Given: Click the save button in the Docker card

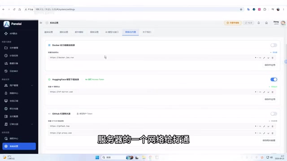Looking at the screenshot, I should (270, 65).
